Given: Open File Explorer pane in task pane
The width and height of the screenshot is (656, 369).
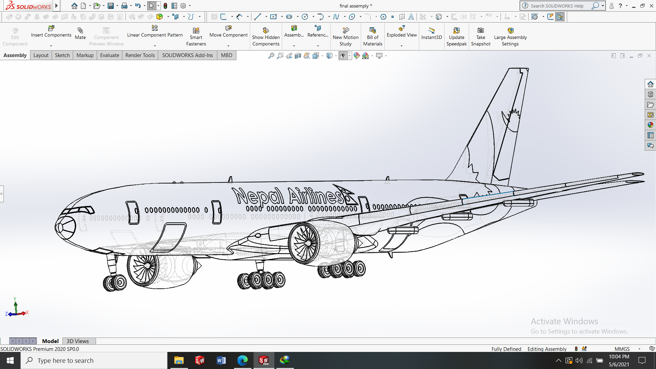Looking at the screenshot, I should point(650,105).
